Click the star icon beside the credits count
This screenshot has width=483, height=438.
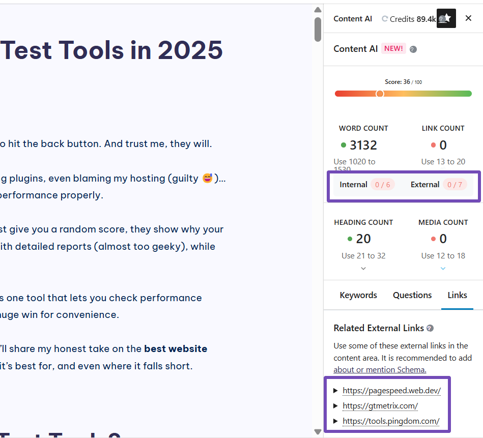(x=448, y=16)
